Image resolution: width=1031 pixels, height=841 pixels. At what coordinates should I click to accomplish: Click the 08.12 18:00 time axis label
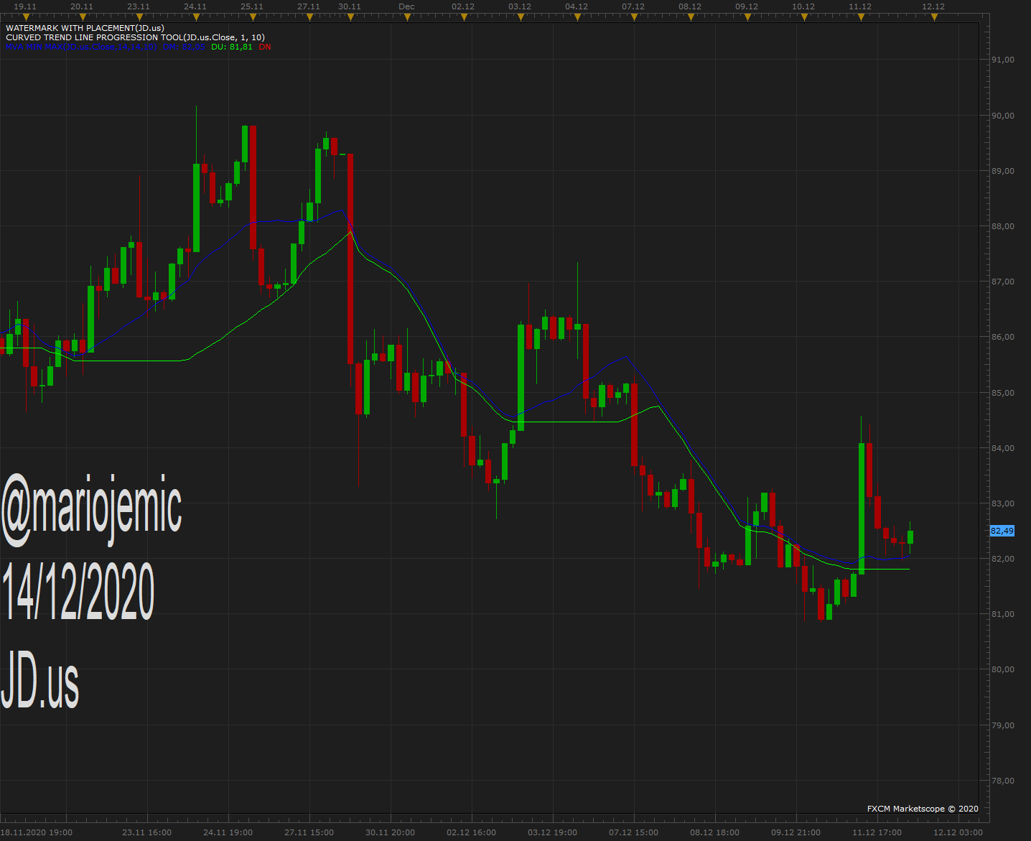coord(715,832)
